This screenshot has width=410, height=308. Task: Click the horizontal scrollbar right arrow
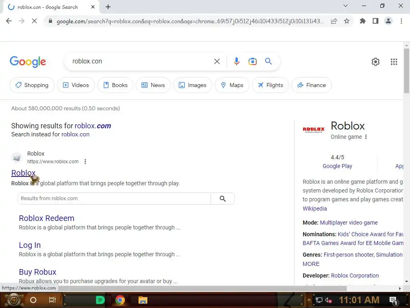[x=400, y=288]
